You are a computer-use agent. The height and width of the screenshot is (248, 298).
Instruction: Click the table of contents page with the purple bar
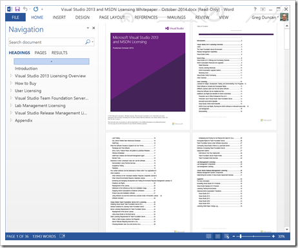[235, 77]
